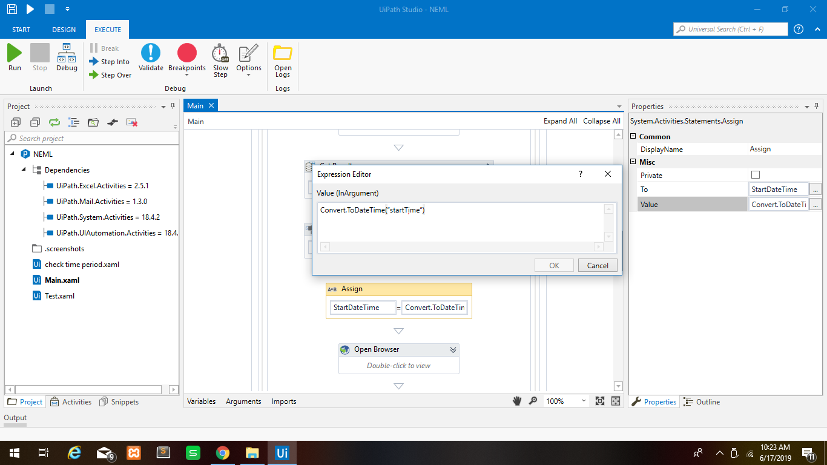
Task: Click the Universal Search box
Action: tap(731, 29)
